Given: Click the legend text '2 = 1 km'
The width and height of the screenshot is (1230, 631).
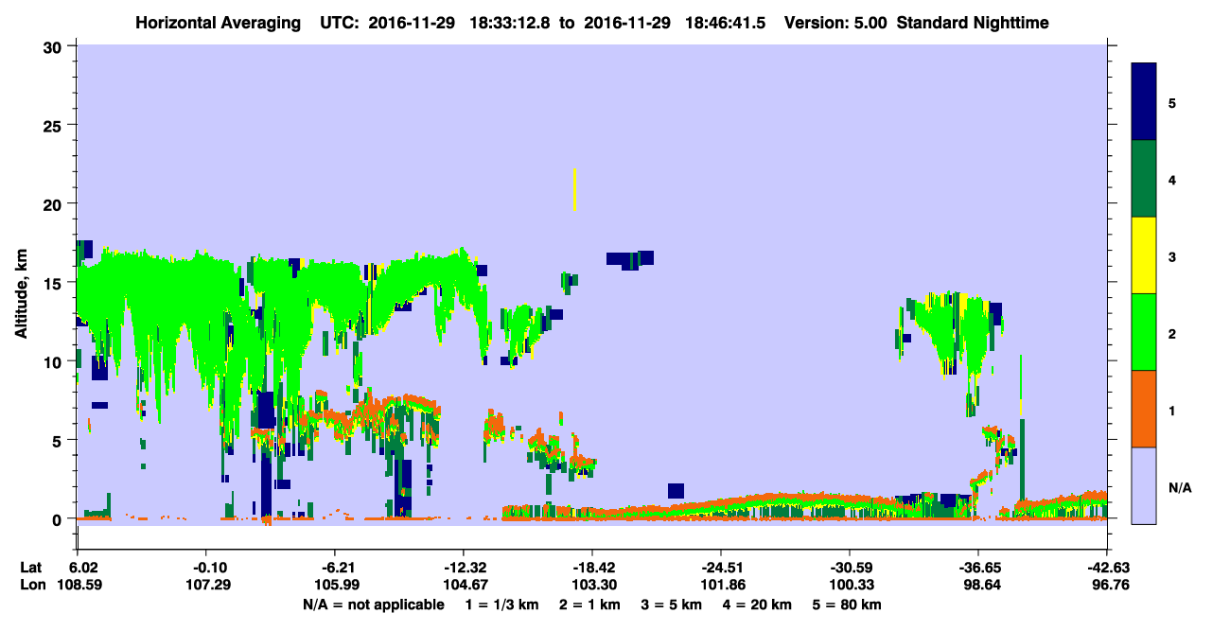Looking at the screenshot, I should (x=589, y=604).
